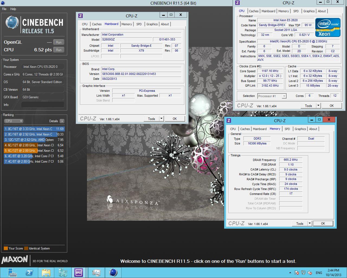347x278 pixels.
Task: Open the Help menu in Cinebench
Action: click(13, 9)
